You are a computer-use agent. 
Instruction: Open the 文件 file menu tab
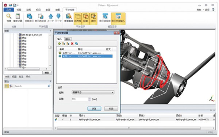[x=9, y=9]
